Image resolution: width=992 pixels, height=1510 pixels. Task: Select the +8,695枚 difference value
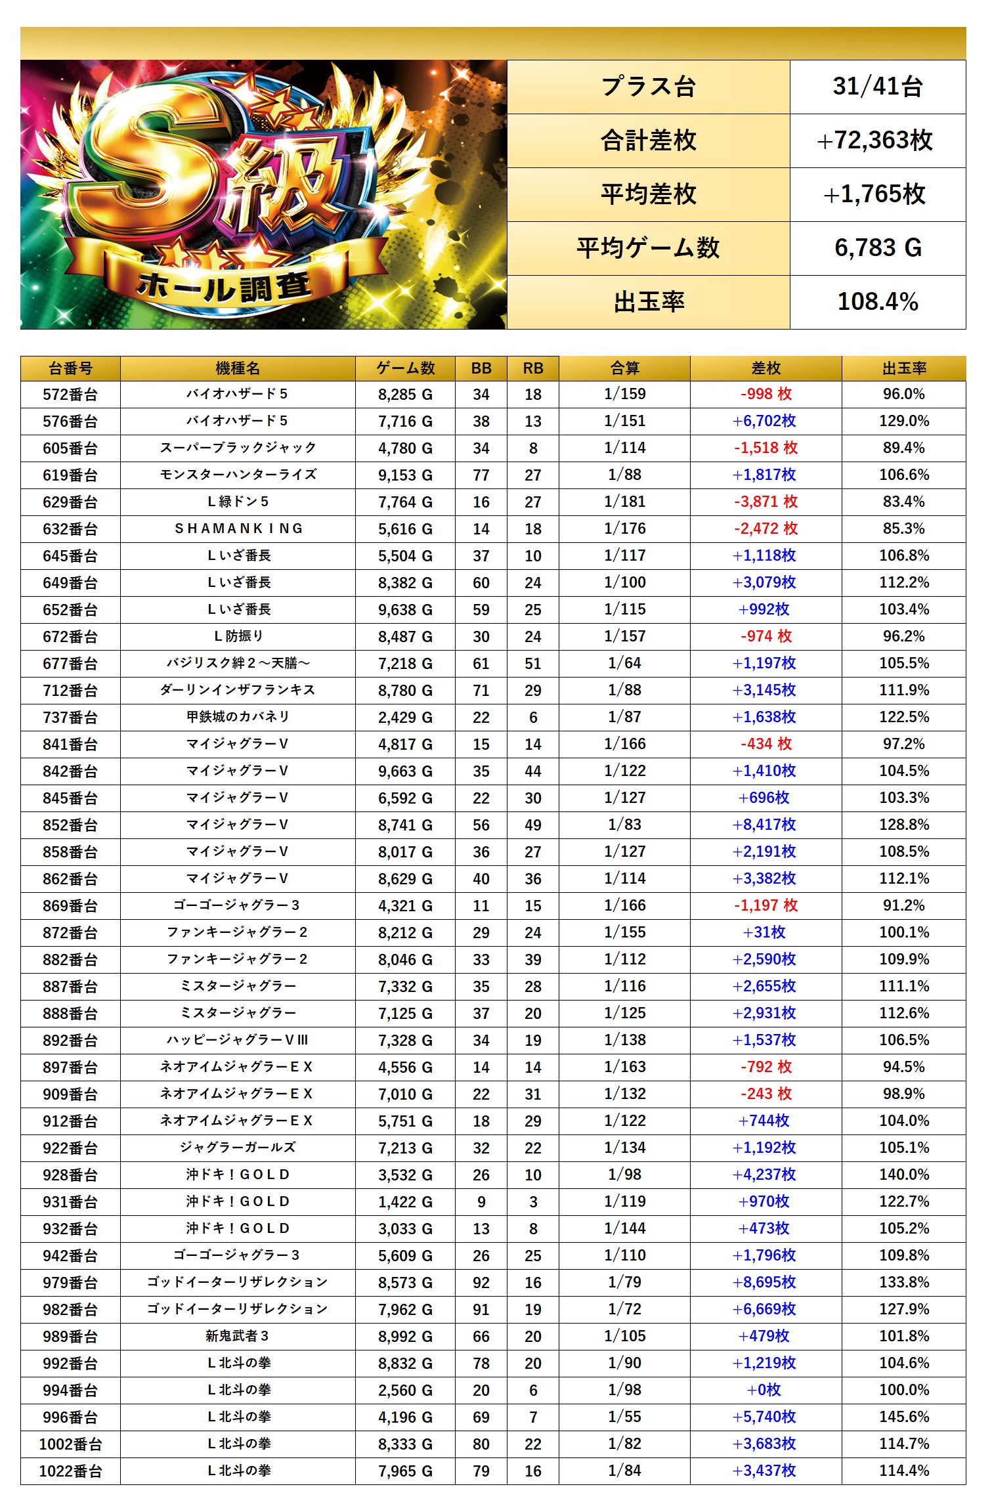pos(764,1282)
